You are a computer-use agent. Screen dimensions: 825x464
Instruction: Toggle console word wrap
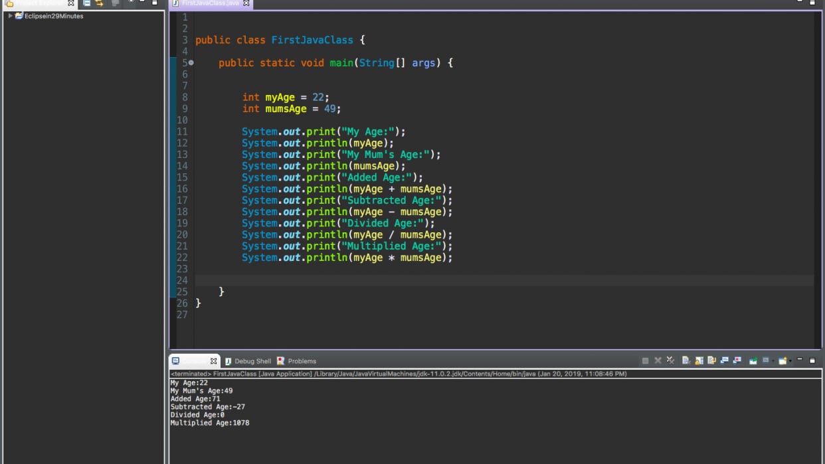(711, 360)
